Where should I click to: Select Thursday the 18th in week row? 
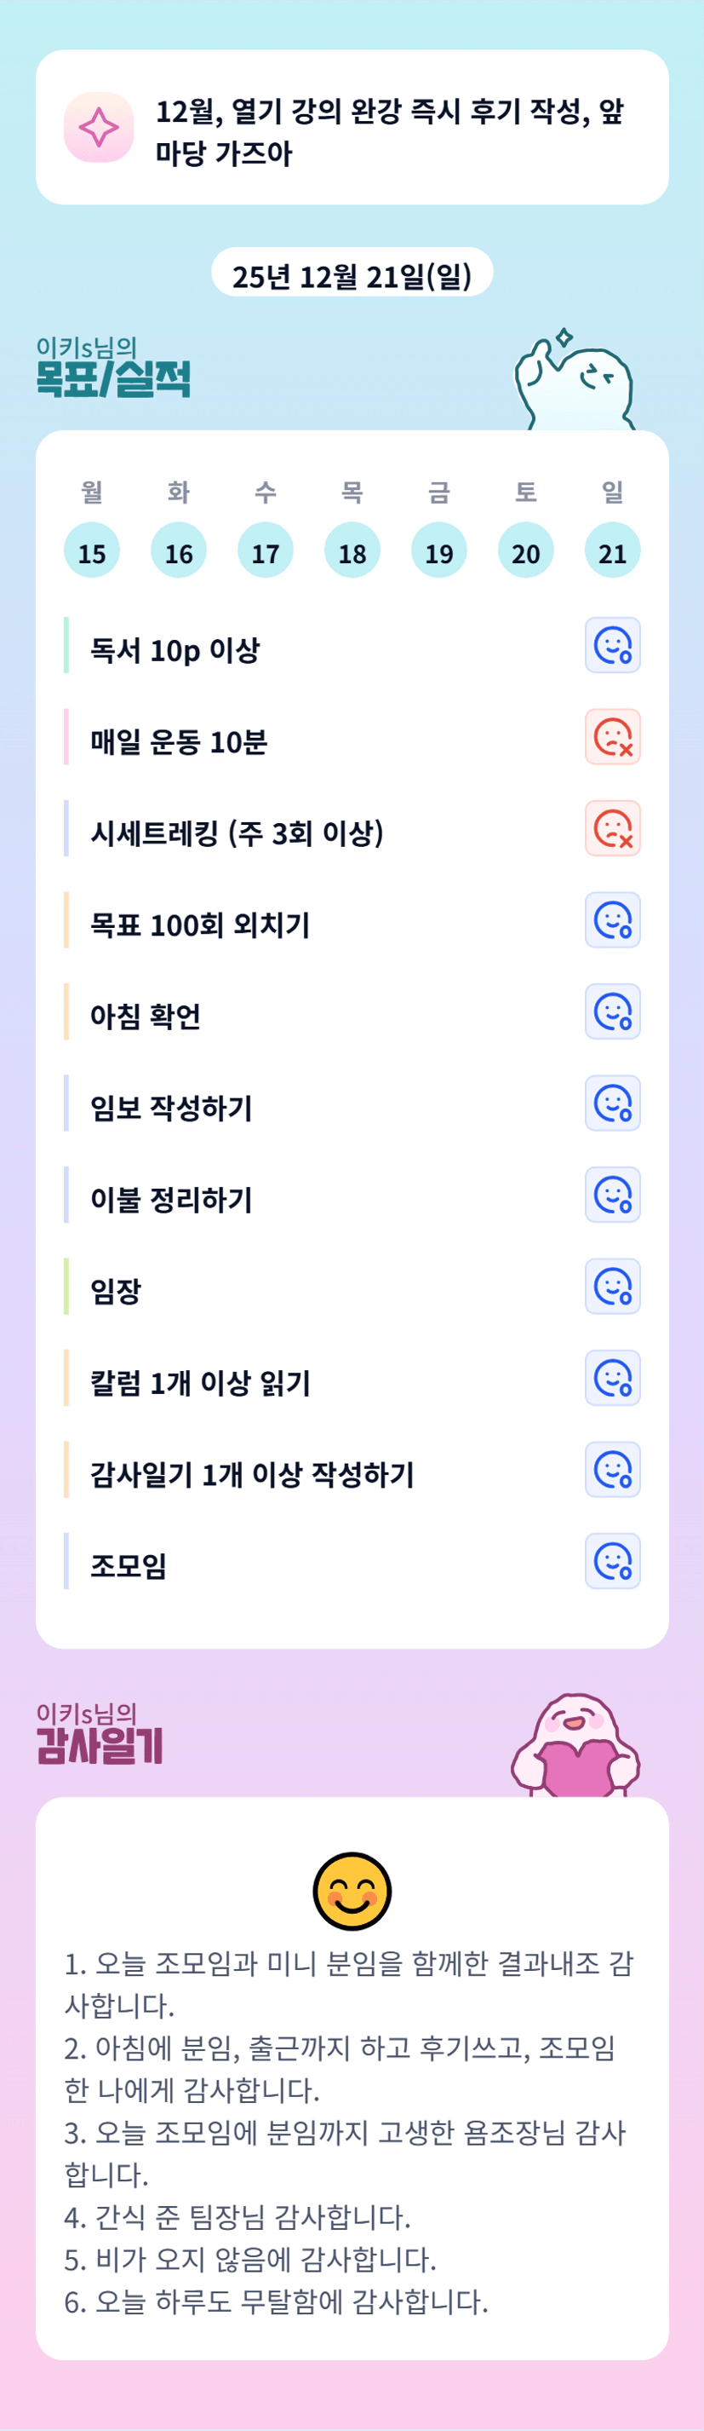pos(352,551)
